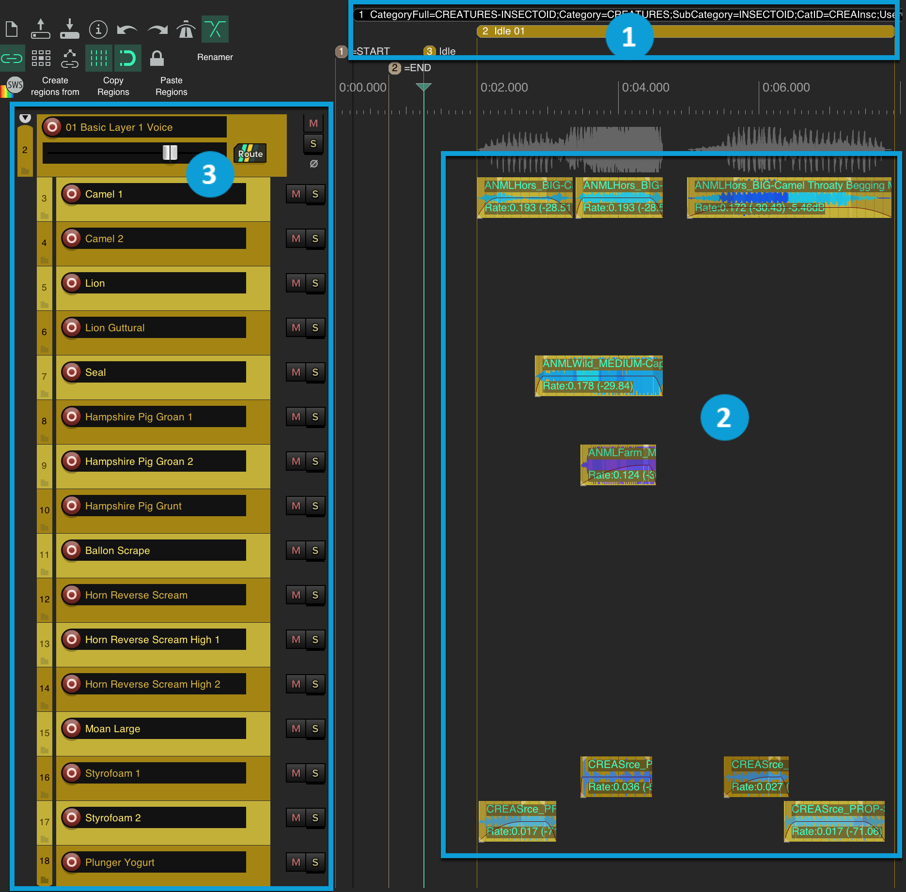The image size is (906, 892).
Task: Click the Redo arrow icon
Action: [157, 30]
